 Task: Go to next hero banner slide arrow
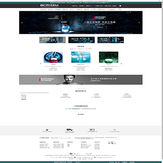click(x=139, y=23)
